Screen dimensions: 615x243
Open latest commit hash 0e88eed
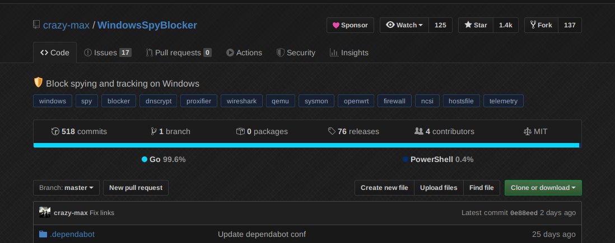point(524,213)
